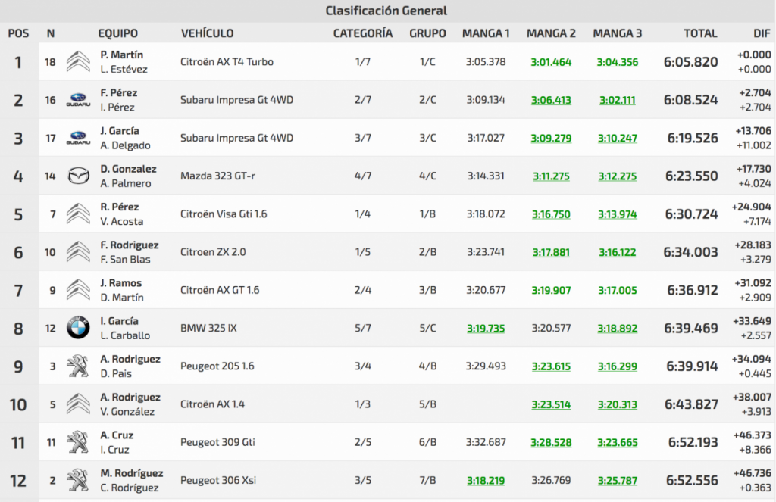Click the Peugeot logo for A. Cruz
776x502 pixels.
coord(78,442)
